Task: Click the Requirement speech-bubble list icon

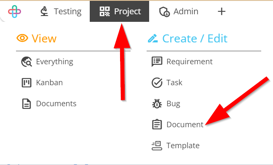Action: pyautogui.click(x=157, y=62)
